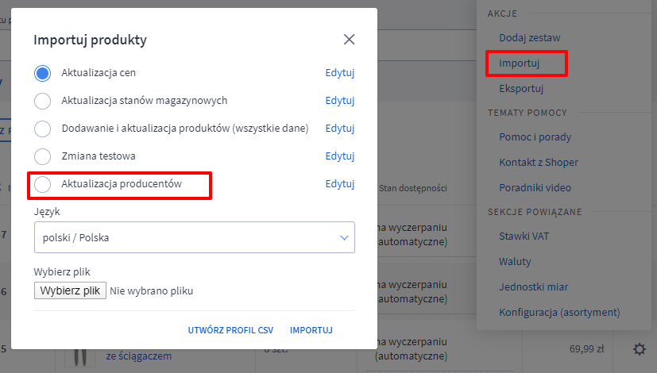
Task: Select Aktualizacja producentów radio option
Action: click(x=42, y=184)
